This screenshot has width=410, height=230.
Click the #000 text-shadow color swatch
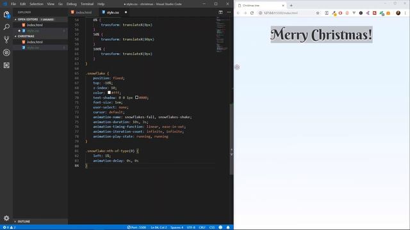(x=136, y=98)
